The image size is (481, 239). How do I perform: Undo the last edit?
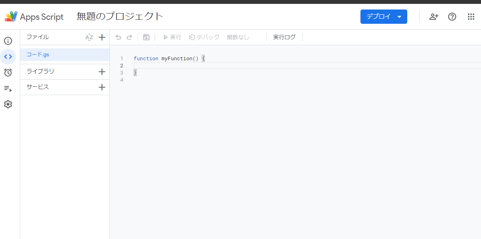118,37
